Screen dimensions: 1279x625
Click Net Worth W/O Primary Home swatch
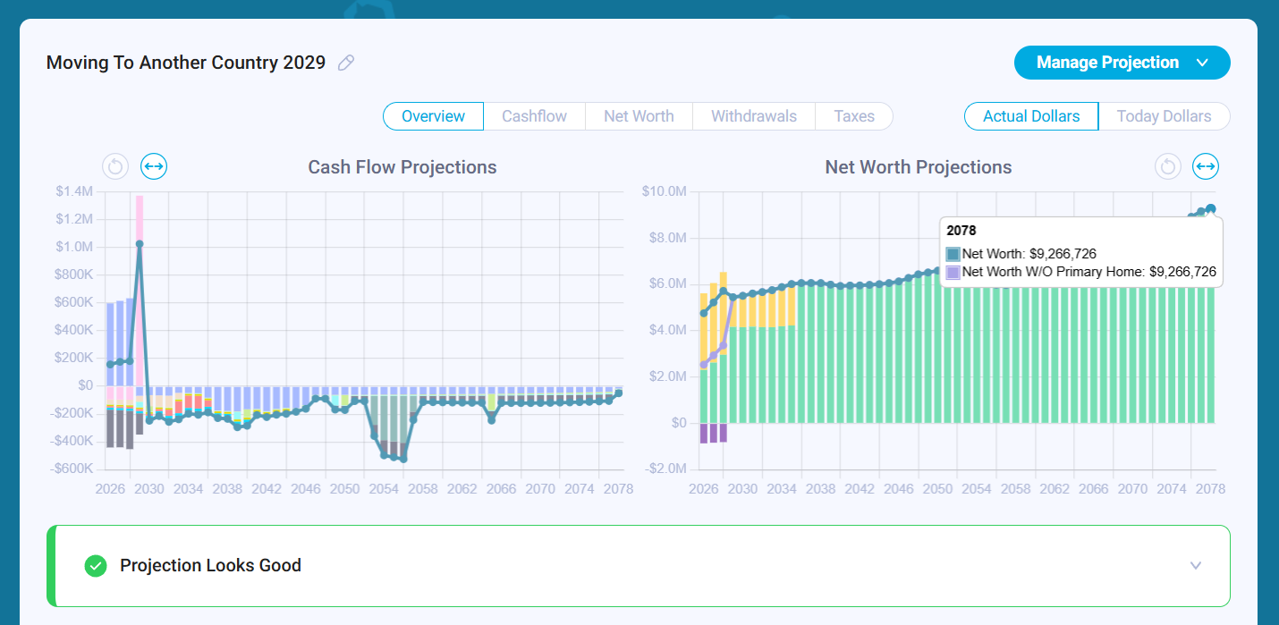coord(953,272)
